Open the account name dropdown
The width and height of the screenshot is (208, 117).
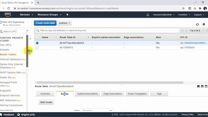pyautogui.click(x=164, y=15)
